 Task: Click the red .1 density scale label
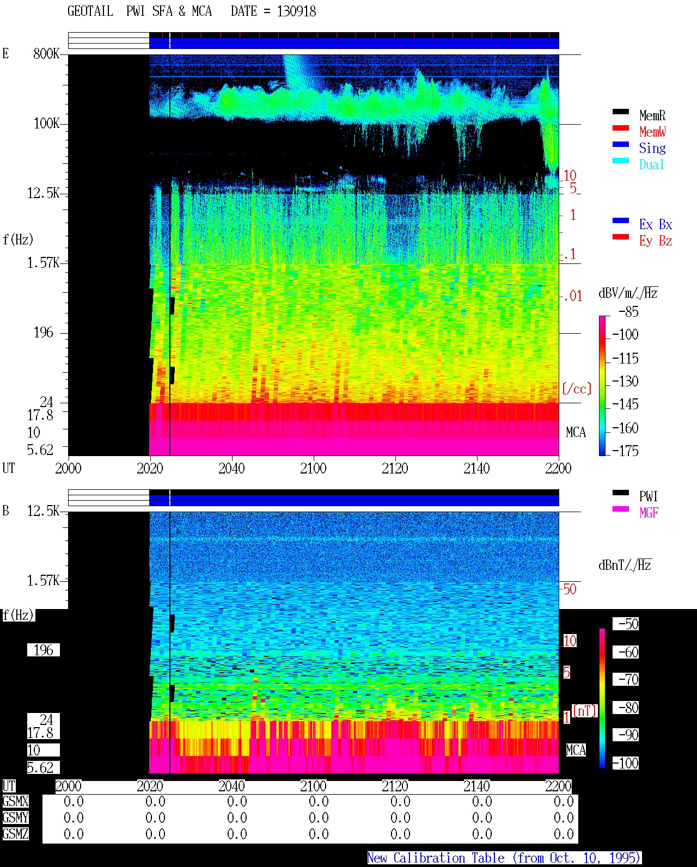point(569,254)
